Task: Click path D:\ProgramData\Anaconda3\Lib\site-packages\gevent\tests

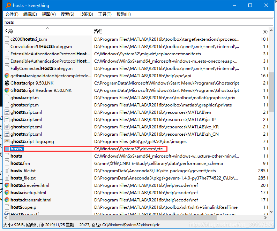Action: pyautogui.click(x=155, y=170)
